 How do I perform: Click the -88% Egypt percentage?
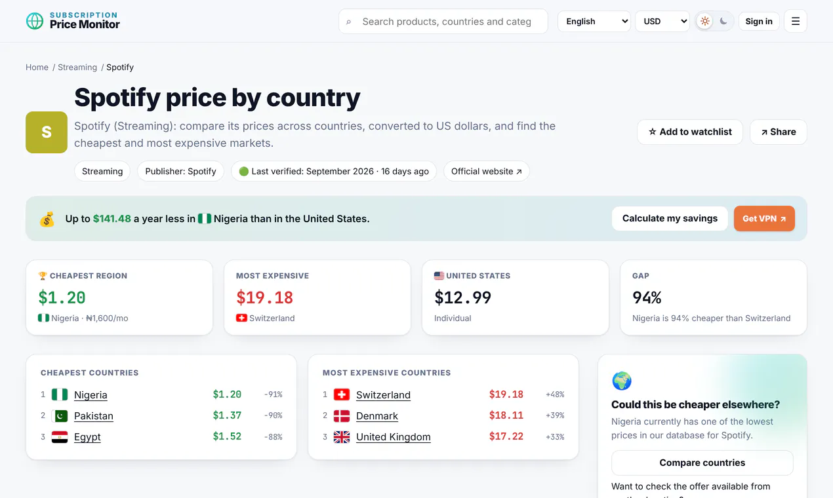click(x=273, y=436)
